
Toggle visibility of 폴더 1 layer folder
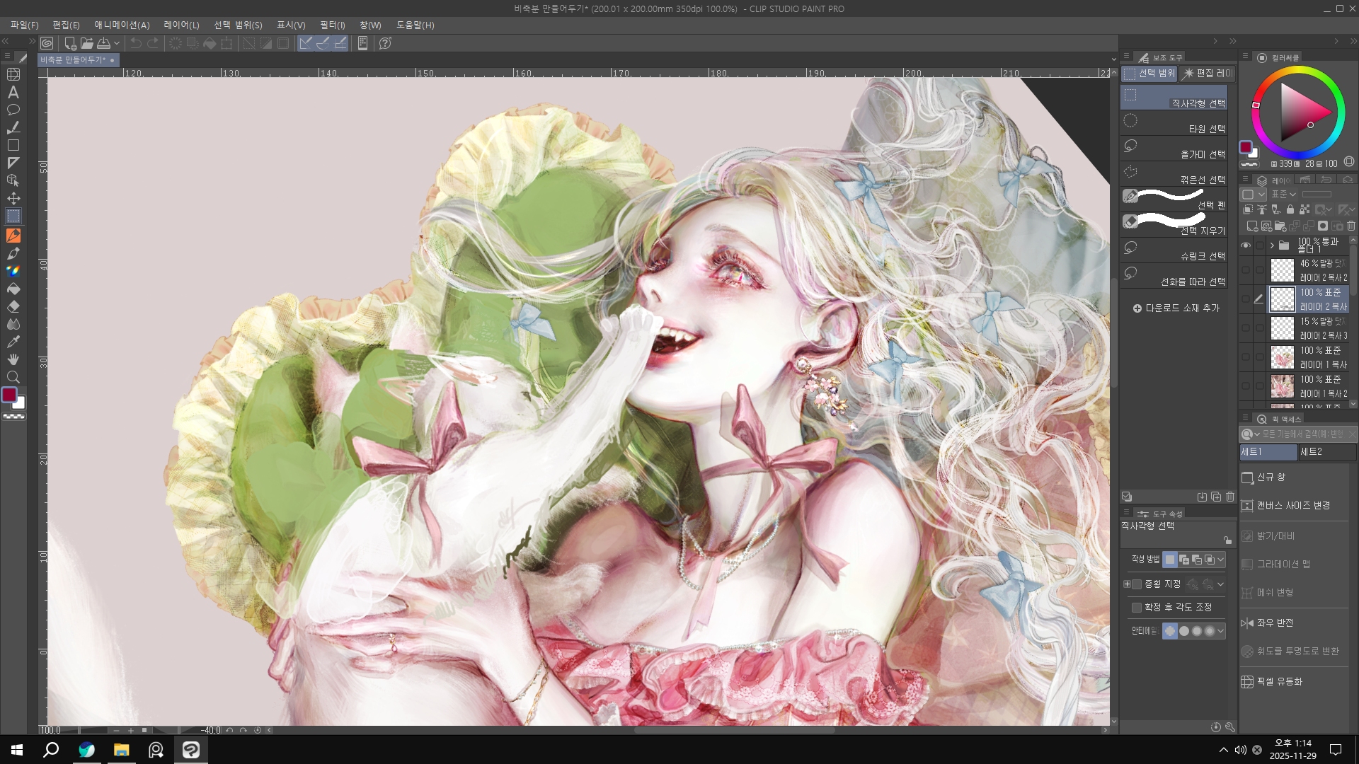pyautogui.click(x=1246, y=245)
